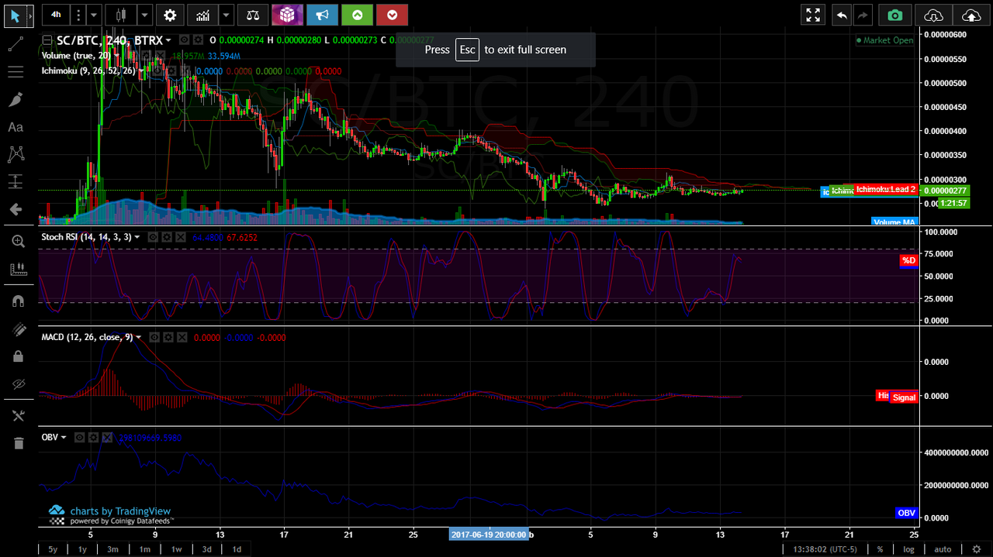Toggle hide all drawing tools eye icon

pos(18,384)
